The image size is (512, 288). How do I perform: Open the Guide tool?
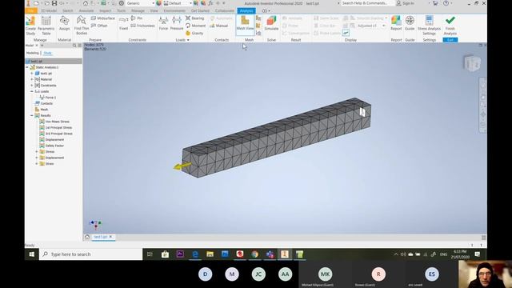(x=410, y=23)
